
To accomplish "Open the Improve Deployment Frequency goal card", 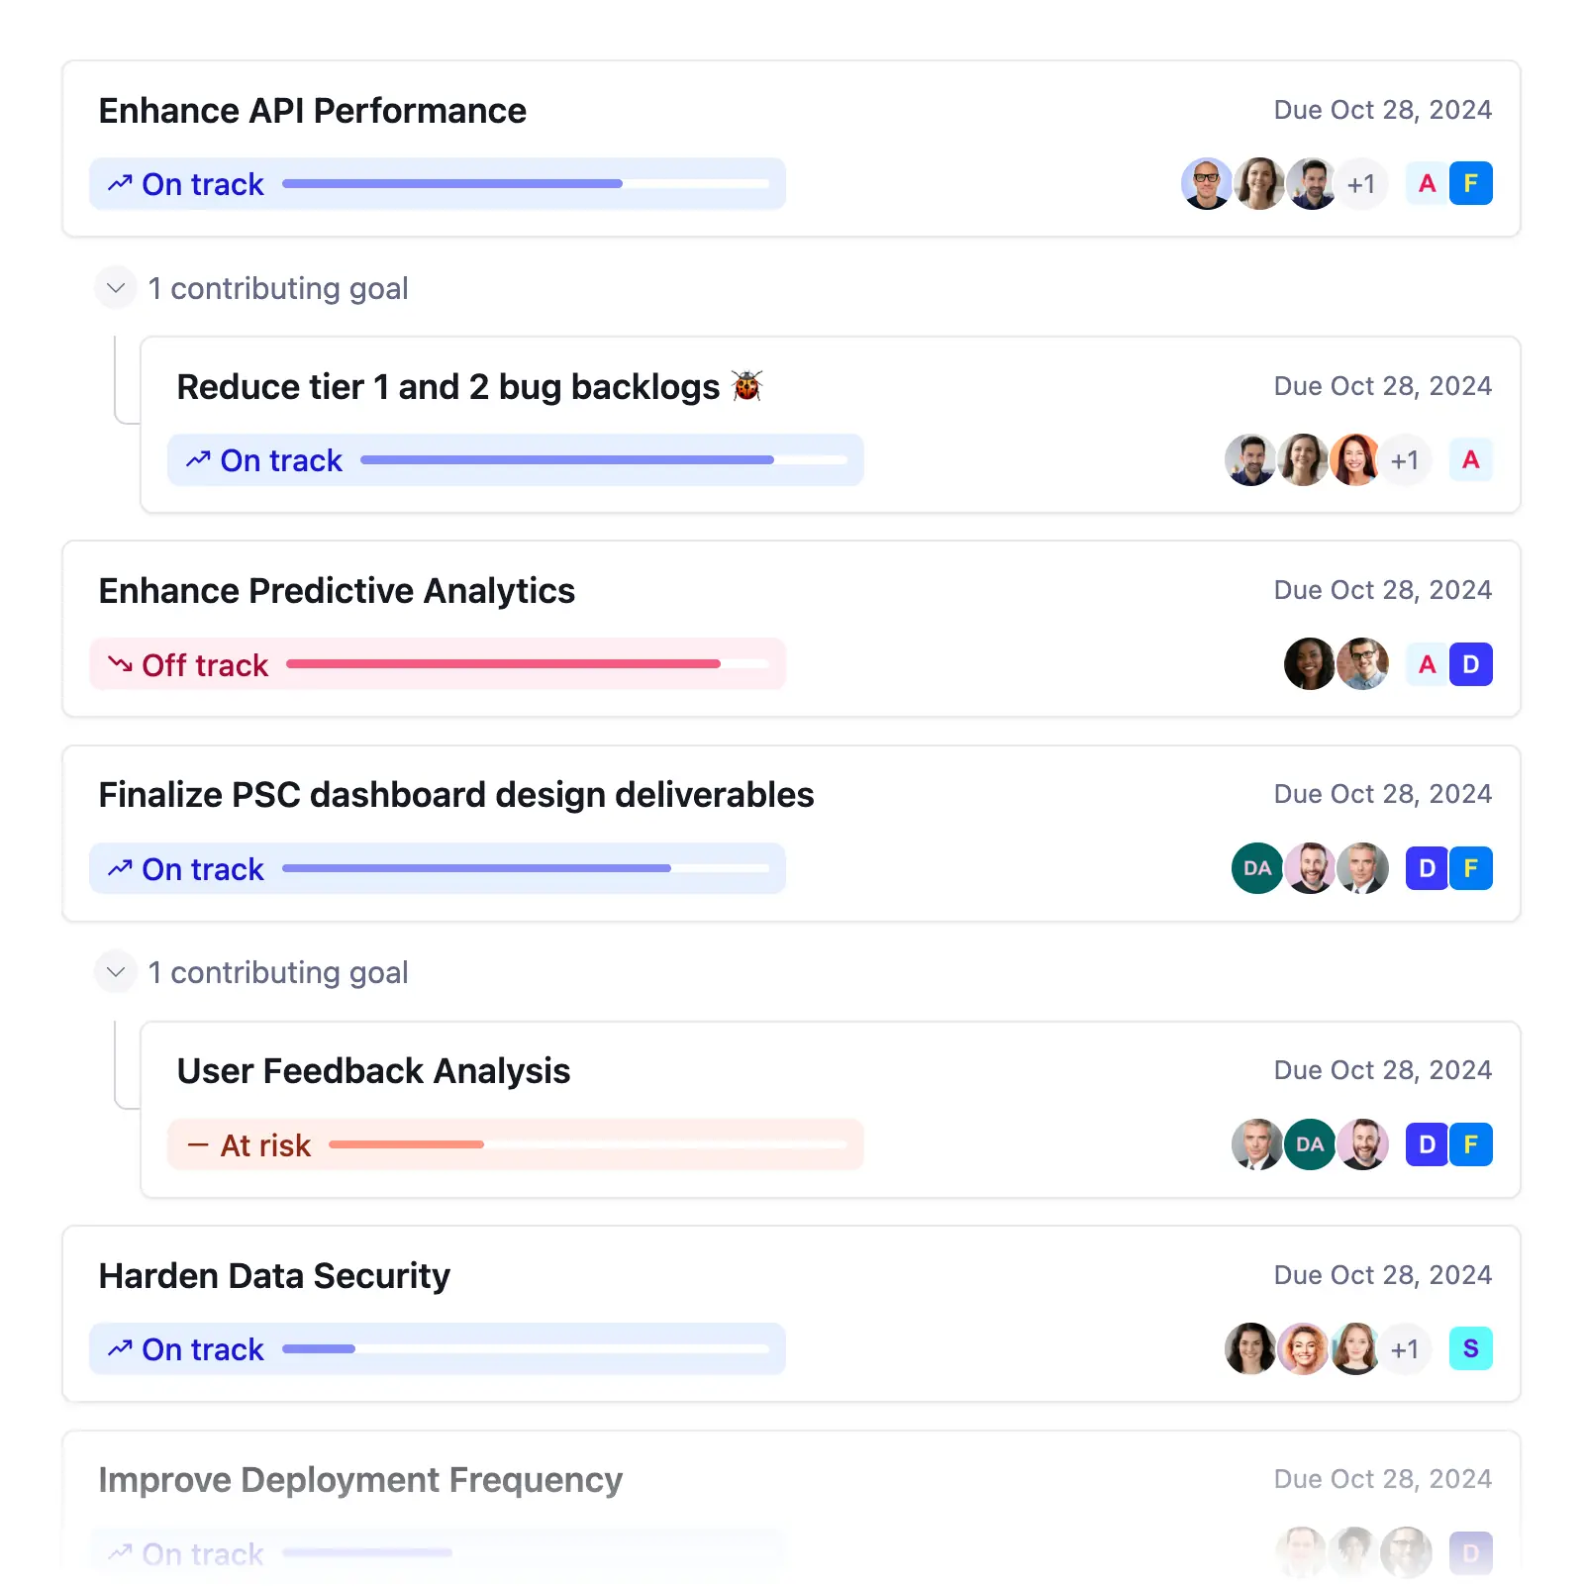I will 360,1480.
